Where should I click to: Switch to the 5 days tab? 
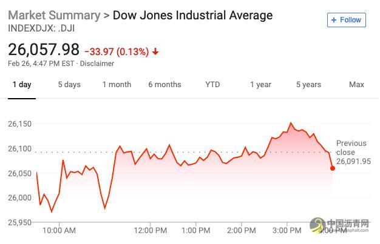click(69, 85)
